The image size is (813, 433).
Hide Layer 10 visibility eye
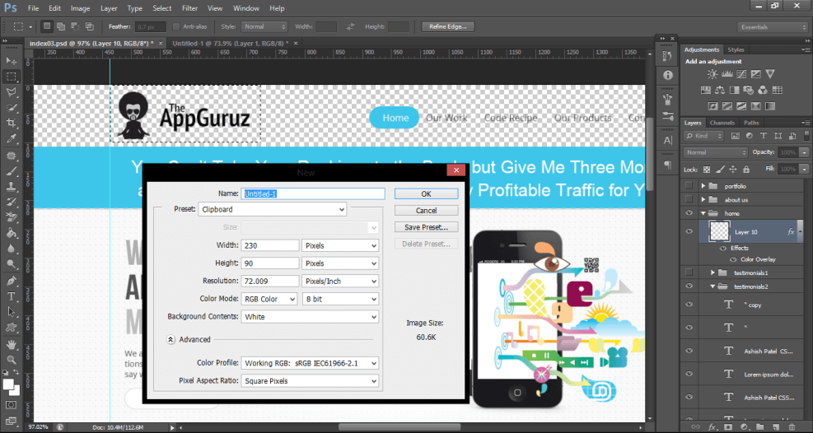coord(689,231)
